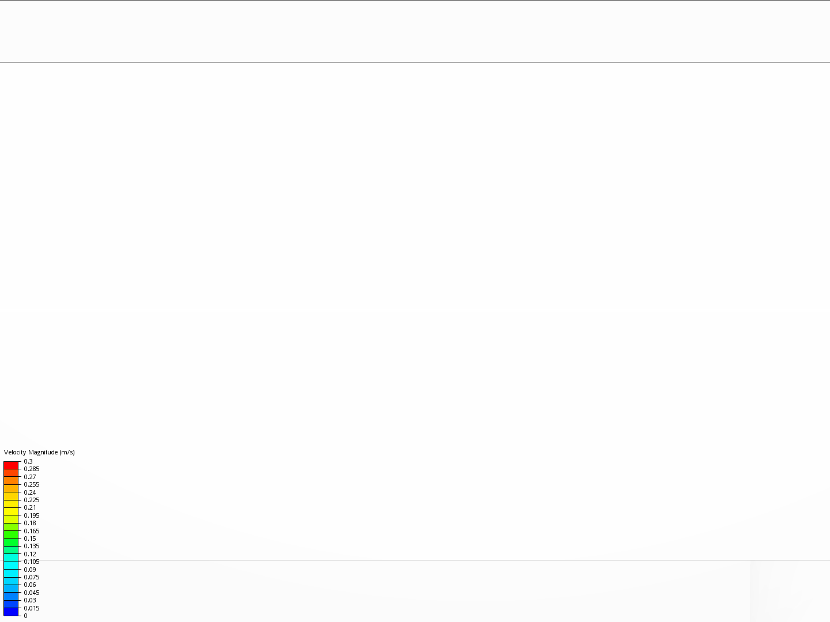Click the 0.3 maximum value label

(28, 461)
